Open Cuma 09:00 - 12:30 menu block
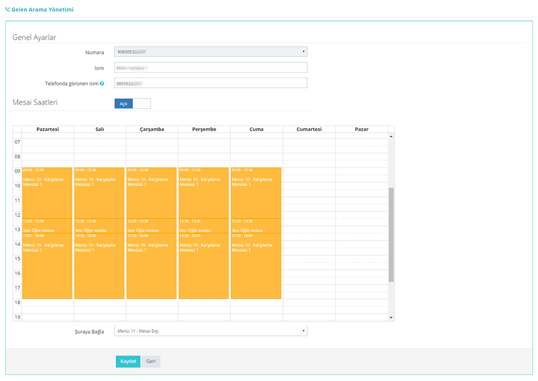 coord(256,193)
